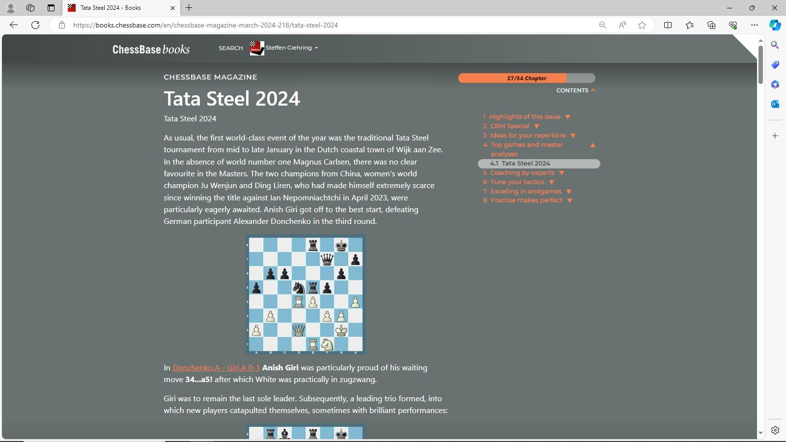Image resolution: width=786 pixels, height=442 pixels.
Task: Open the zoom-out magnifier in the address bar
Action: point(602,25)
